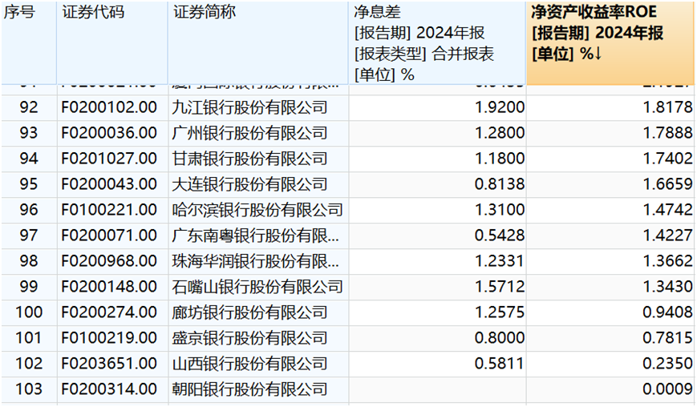Select ROE value 1.3662
Screen dimensions: 697x407
(667, 261)
